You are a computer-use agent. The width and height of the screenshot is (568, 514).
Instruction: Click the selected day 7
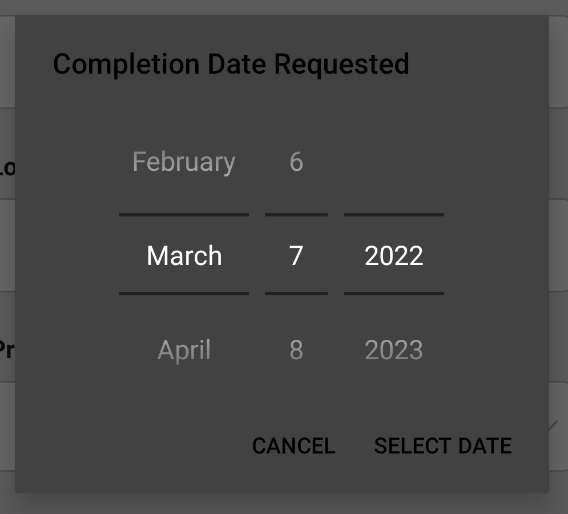tap(296, 255)
